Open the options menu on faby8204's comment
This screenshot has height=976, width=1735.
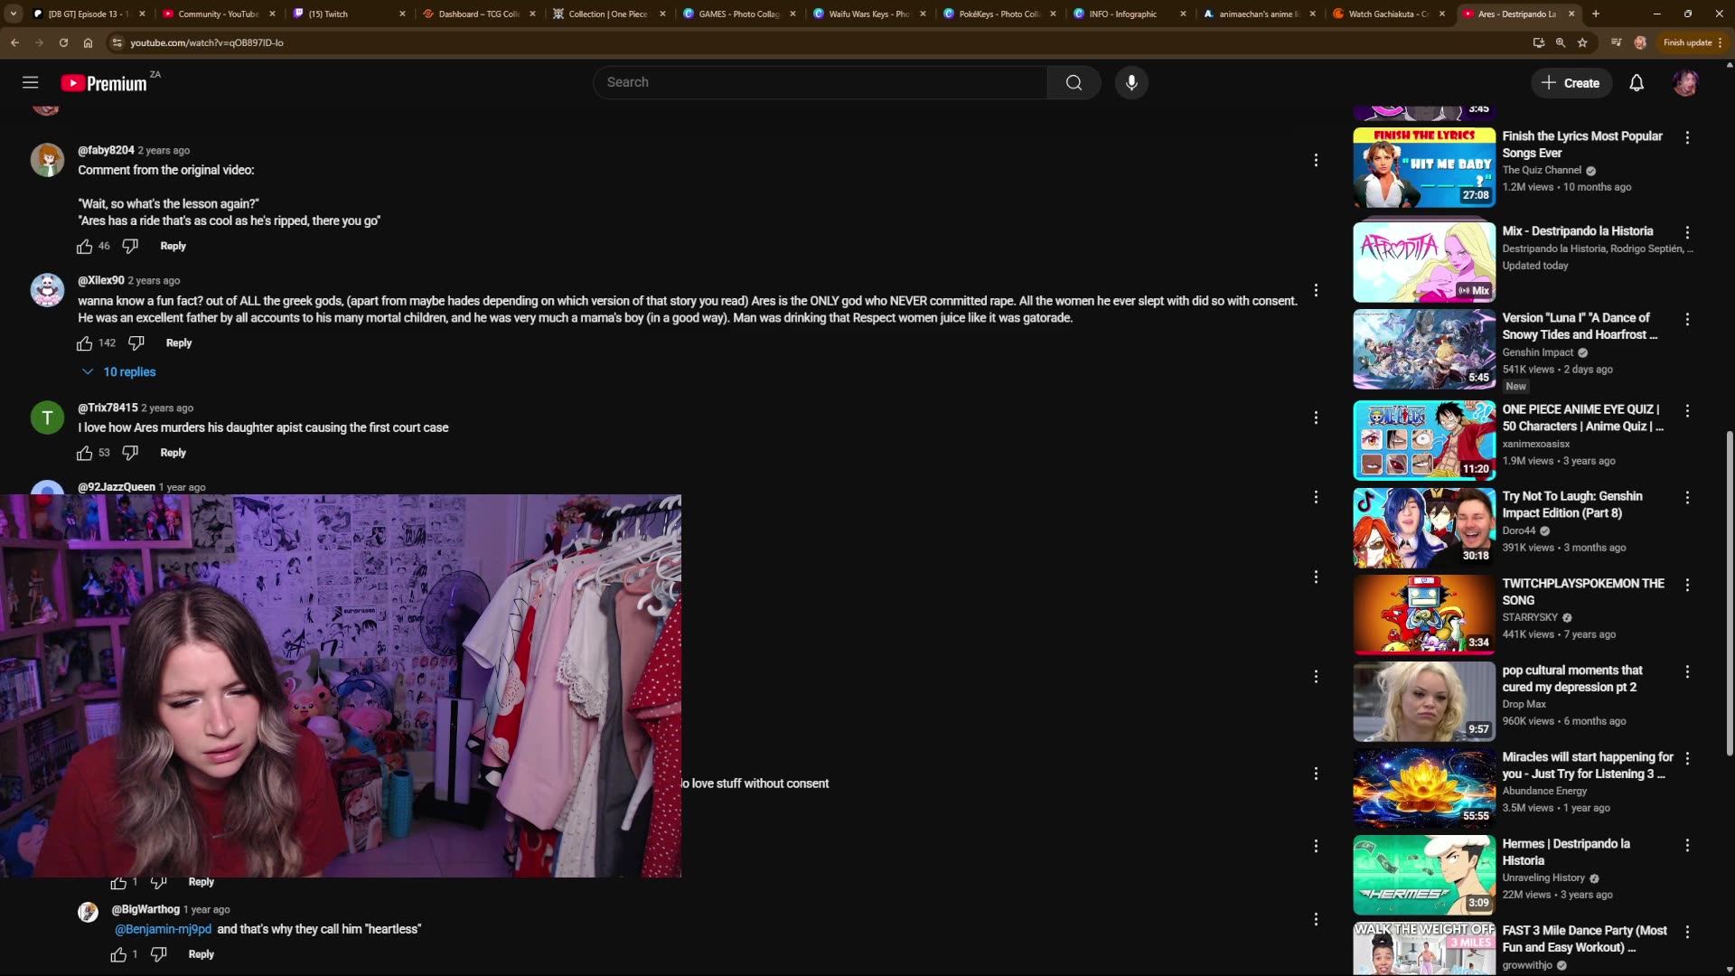click(1316, 159)
